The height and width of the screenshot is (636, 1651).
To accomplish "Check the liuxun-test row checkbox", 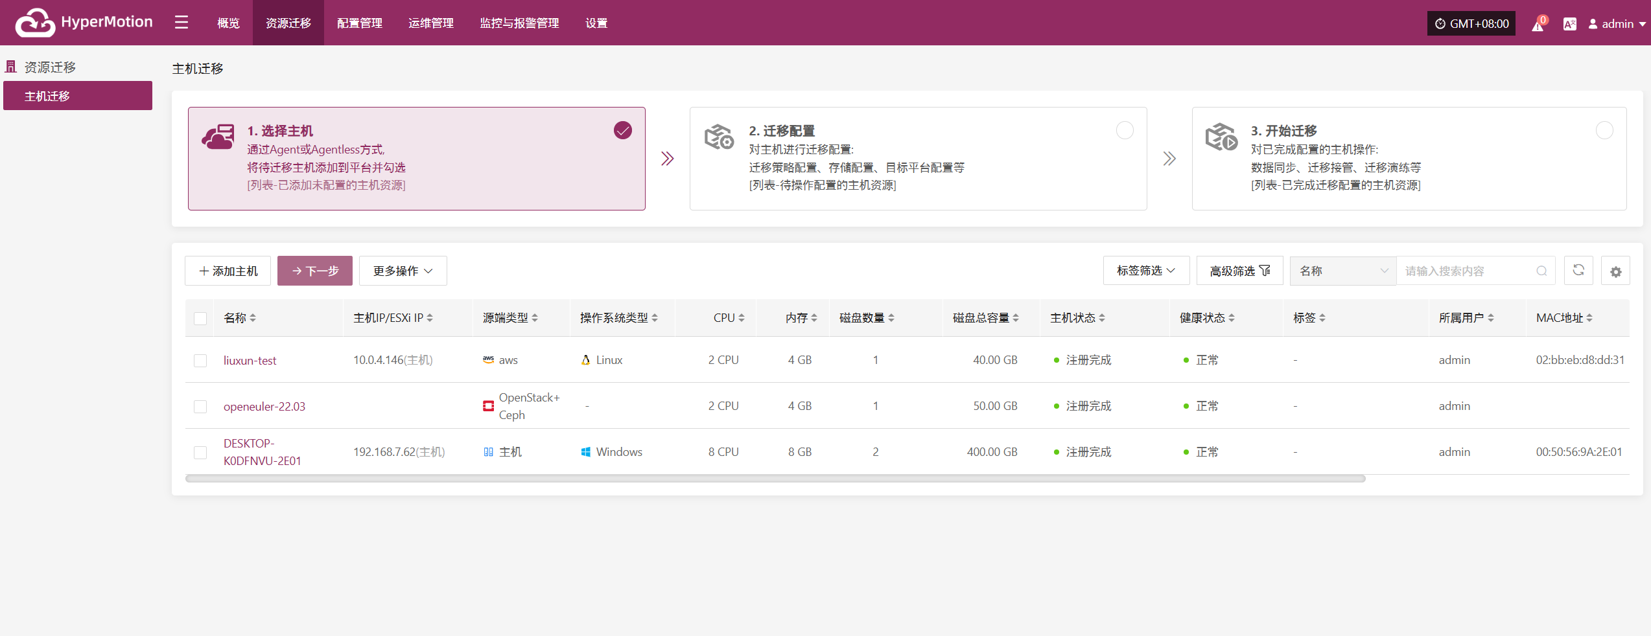I will 200,361.
